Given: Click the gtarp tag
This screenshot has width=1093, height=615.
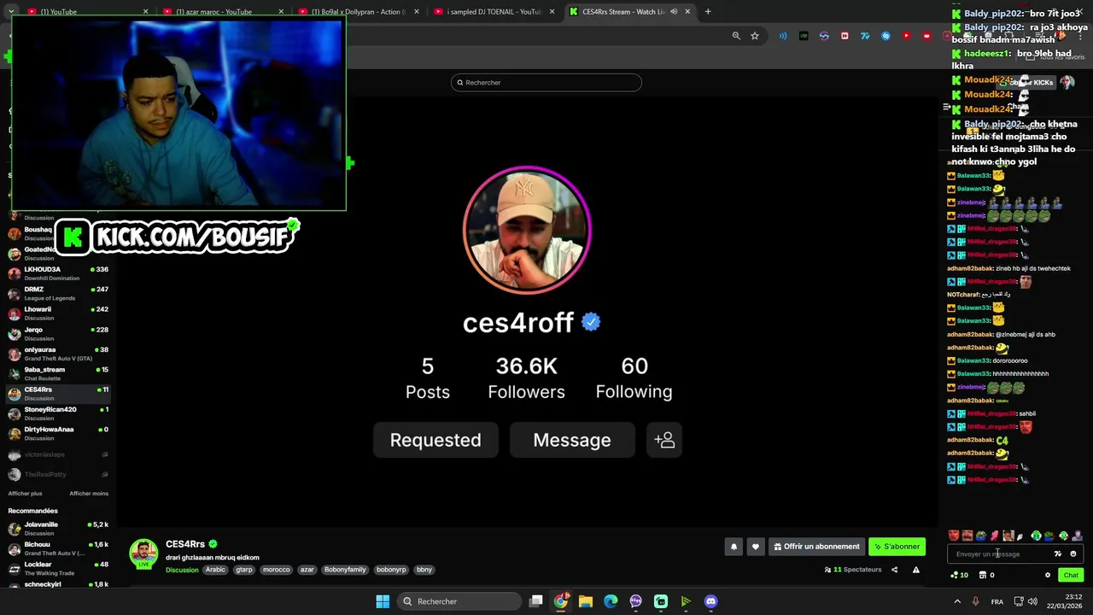Looking at the screenshot, I should [244, 570].
